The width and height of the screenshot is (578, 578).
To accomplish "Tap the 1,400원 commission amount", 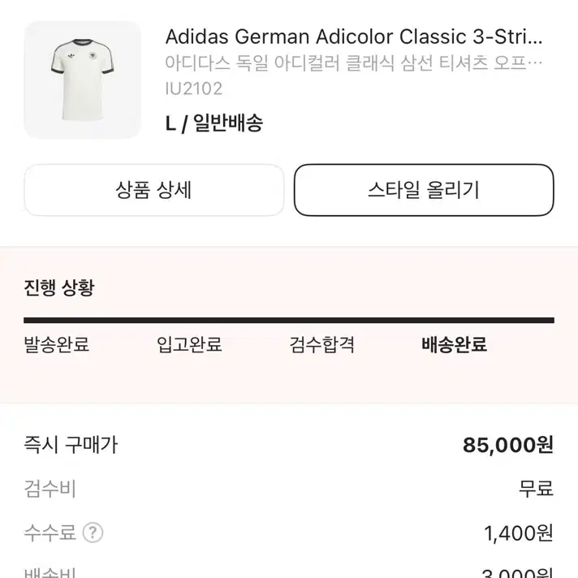I will [518, 533].
